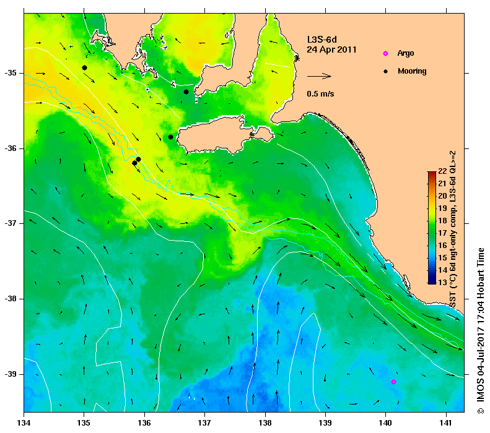The width and height of the screenshot is (490, 433).
Task: Click the 'Mooring' legend label
Action: tap(412, 71)
